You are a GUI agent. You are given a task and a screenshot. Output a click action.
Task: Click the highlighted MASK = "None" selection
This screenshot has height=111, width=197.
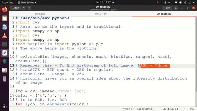pos(155,66)
